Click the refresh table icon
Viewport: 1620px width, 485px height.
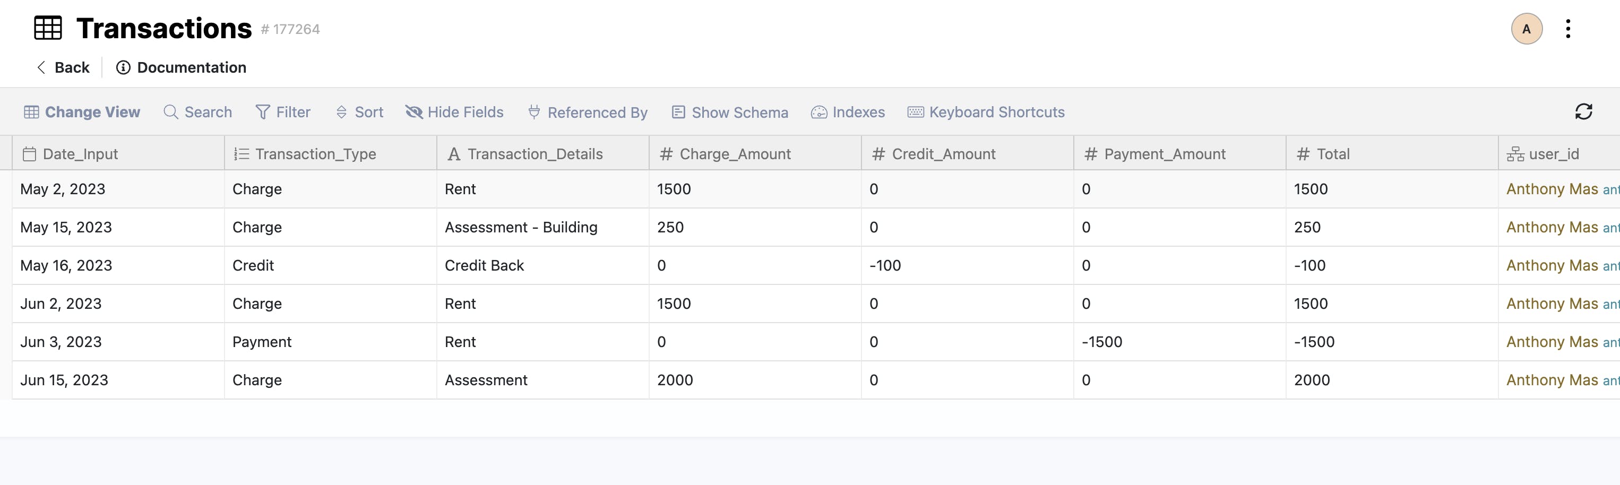point(1583,111)
